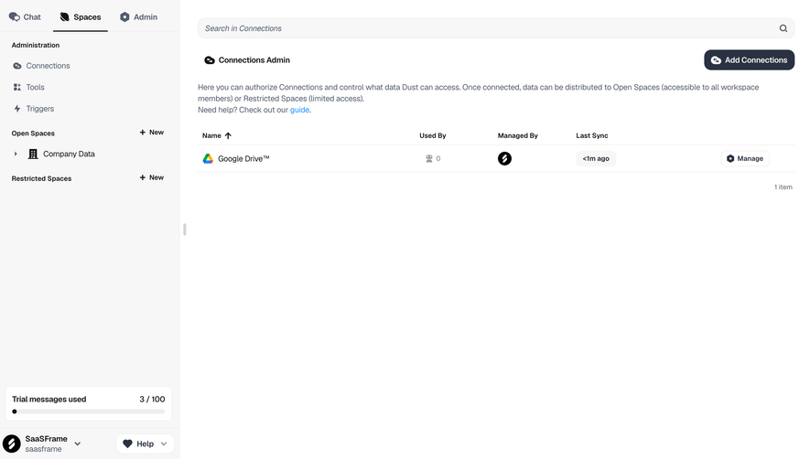
Task: Click the '3 / 100' trial usage count
Action: coord(153,399)
